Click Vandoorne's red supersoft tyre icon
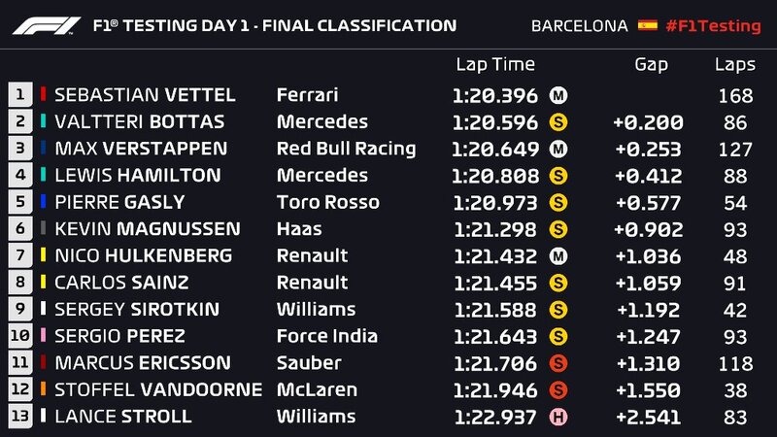The image size is (777, 437). 558,389
